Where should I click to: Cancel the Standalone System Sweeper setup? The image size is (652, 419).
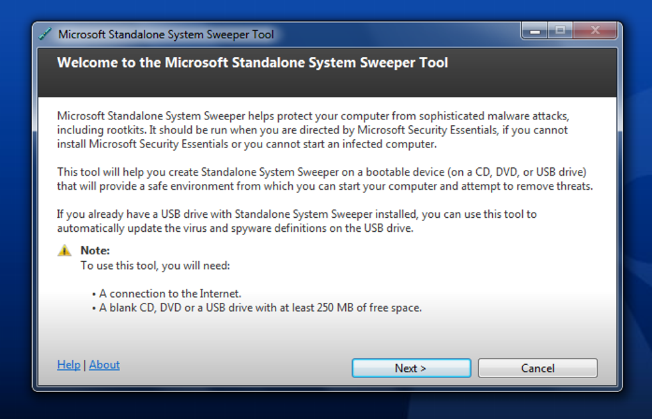click(x=537, y=368)
